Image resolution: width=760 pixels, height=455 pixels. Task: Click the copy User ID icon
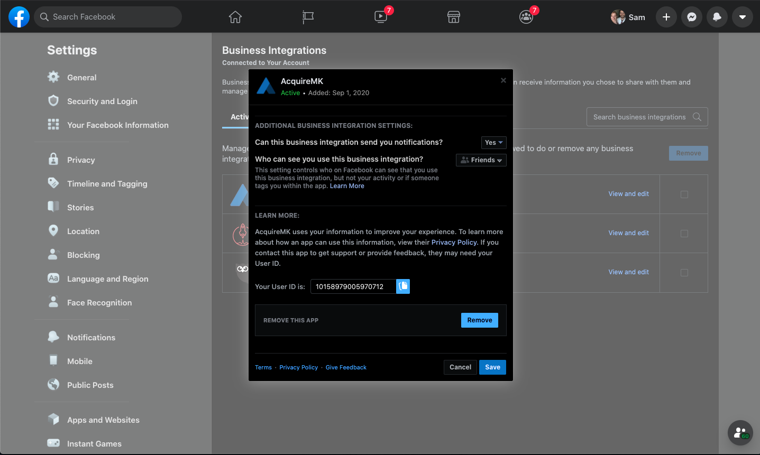click(403, 286)
